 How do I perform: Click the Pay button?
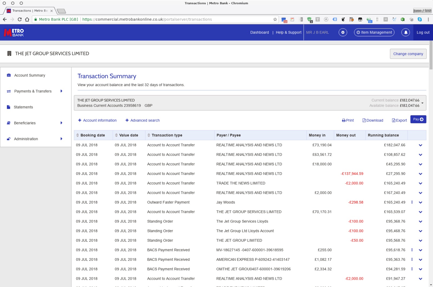[418, 119]
